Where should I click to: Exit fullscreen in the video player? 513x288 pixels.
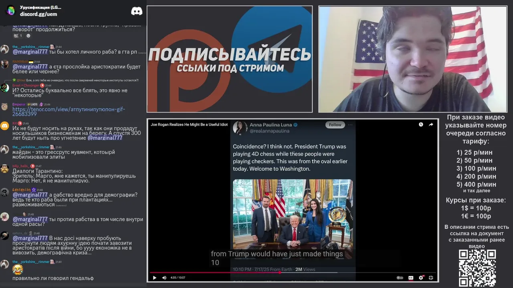(x=431, y=278)
